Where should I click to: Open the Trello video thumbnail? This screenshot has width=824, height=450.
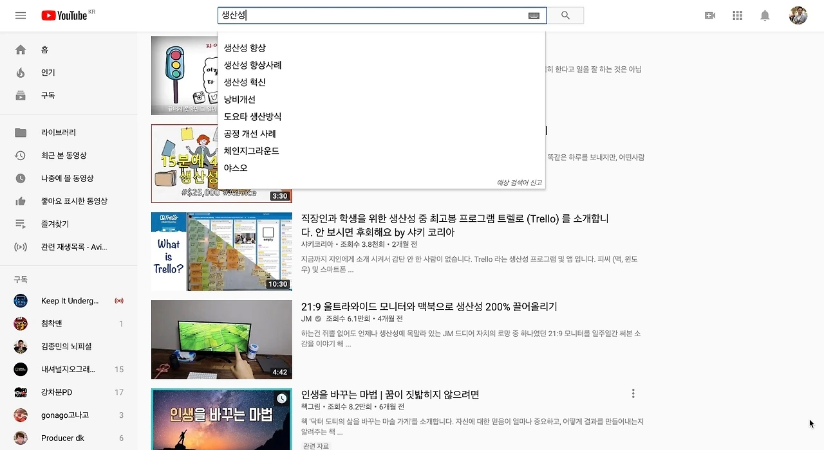[x=221, y=252]
